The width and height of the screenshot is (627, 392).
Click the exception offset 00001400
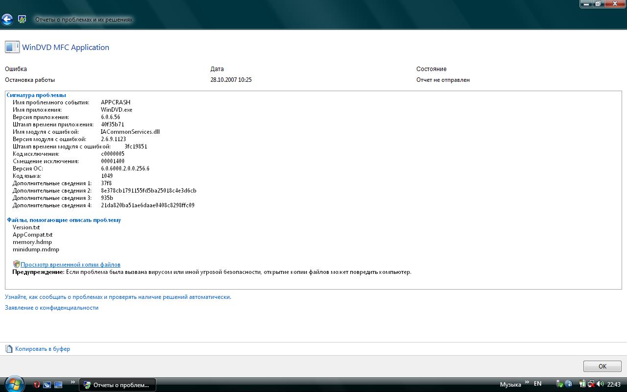(x=113, y=161)
